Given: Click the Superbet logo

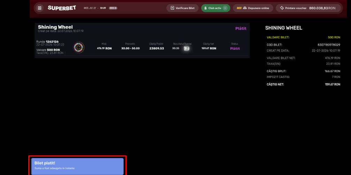Looking at the screenshot, I should (62, 8).
